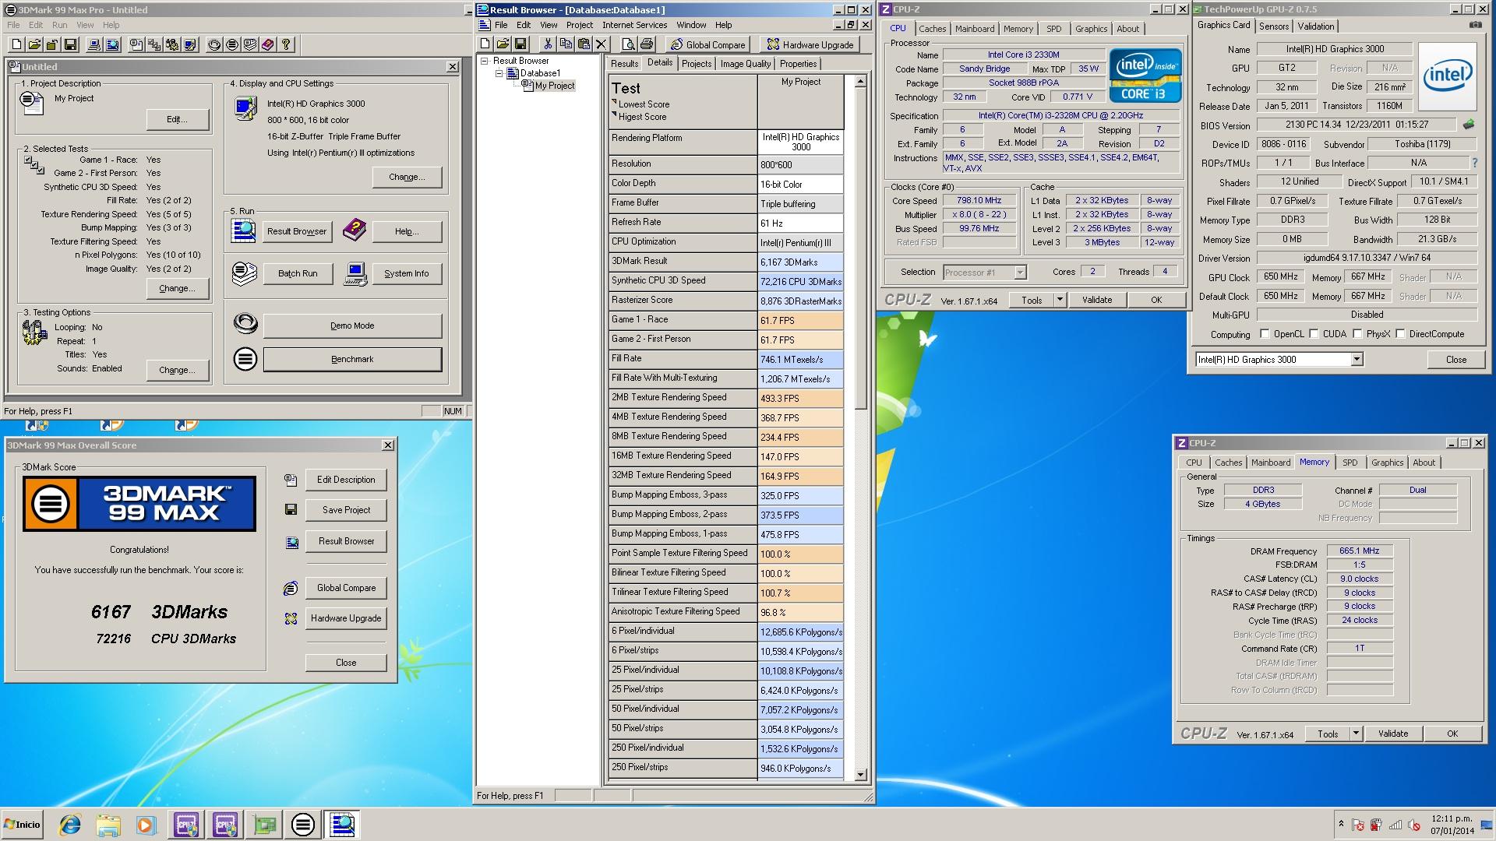Screen dimensions: 1496x841
Task: Click the Benchmark button in 3DMark
Action: (x=352, y=359)
